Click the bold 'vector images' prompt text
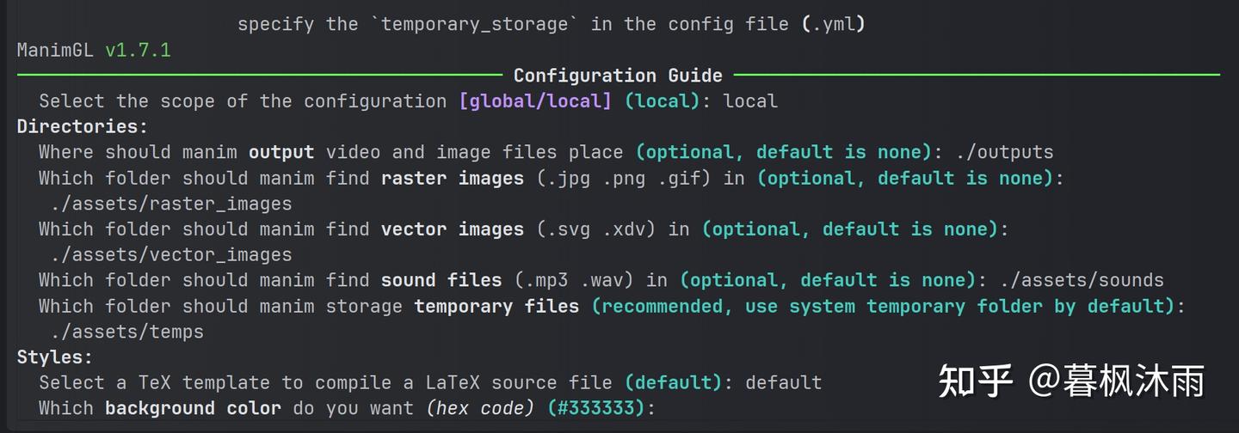Screen dimensions: 1239x433 (453, 229)
